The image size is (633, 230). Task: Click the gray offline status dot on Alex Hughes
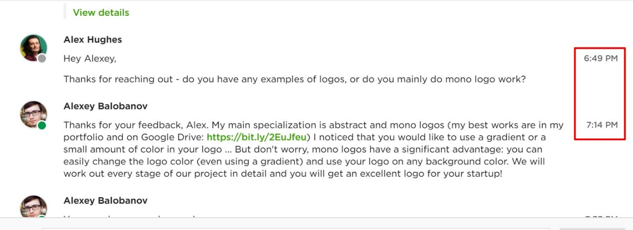pyautogui.click(x=42, y=59)
